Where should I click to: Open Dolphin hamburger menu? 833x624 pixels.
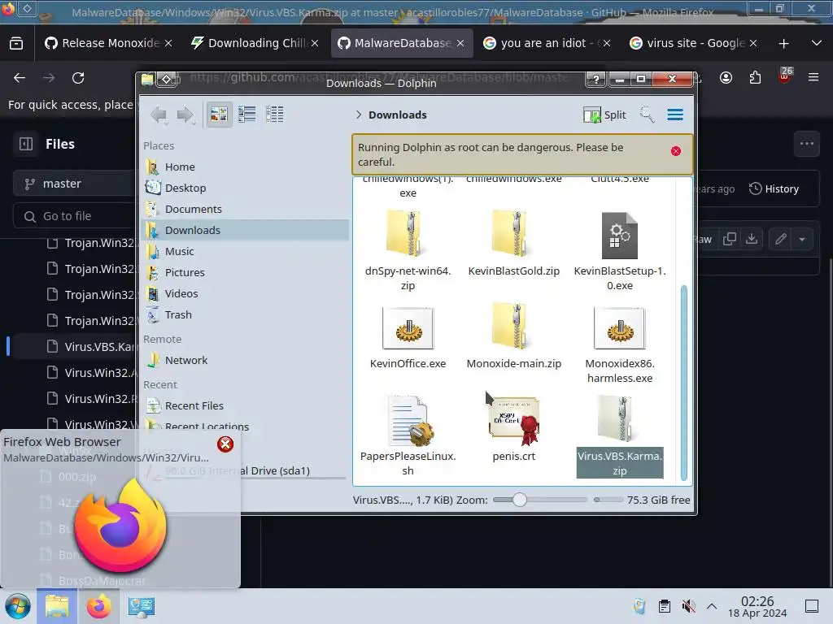tap(675, 115)
